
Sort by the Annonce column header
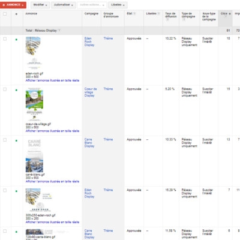point(31,14)
